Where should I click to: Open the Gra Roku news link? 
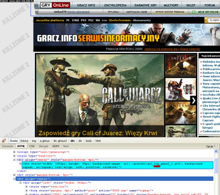pos(211,95)
